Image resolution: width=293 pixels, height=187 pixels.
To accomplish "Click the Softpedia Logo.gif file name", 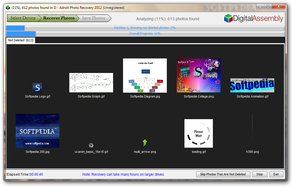I will pos(38,97).
